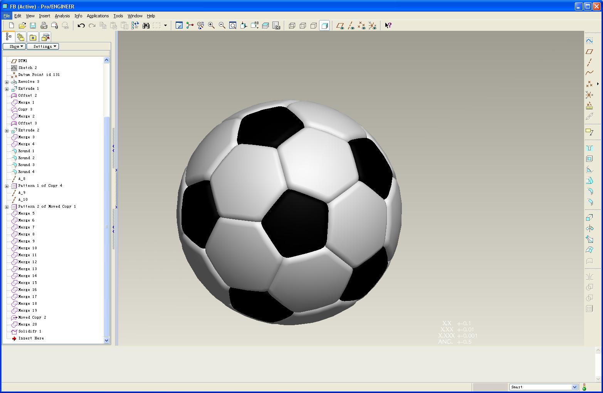The image size is (603, 393).
Task: Toggle datum axes display
Action: tap(351, 25)
